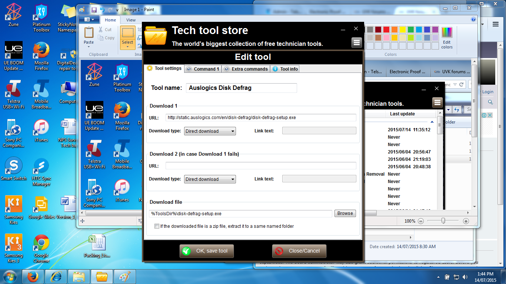This screenshot has width=506, height=284.
Task: Click the Tool name input field
Action: [242, 88]
